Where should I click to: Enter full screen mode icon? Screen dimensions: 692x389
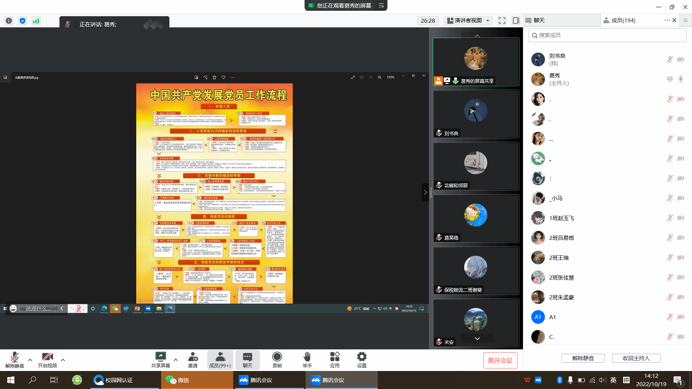502,21
